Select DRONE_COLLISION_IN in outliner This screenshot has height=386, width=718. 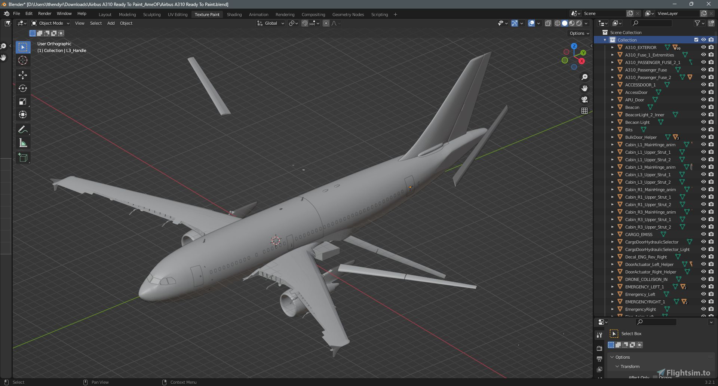point(646,279)
